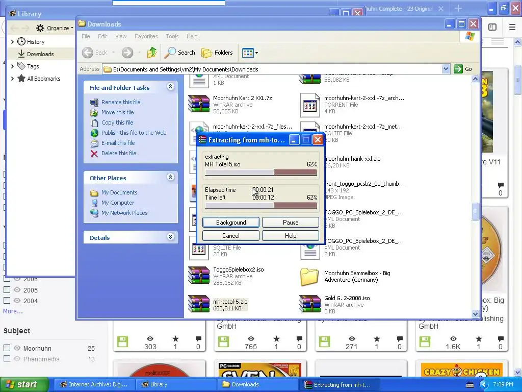
Task: Click the All Bookmarks star icon
Action: (21, 78)
